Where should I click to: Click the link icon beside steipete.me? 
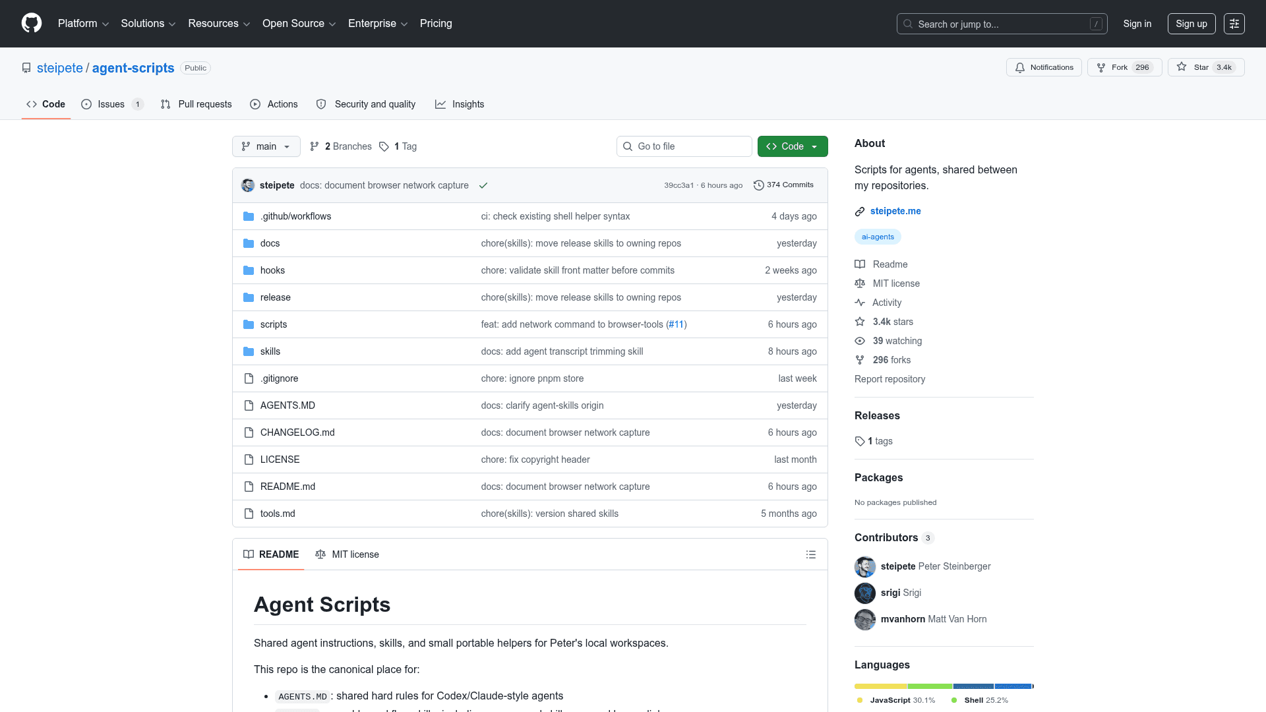(860, 212)
